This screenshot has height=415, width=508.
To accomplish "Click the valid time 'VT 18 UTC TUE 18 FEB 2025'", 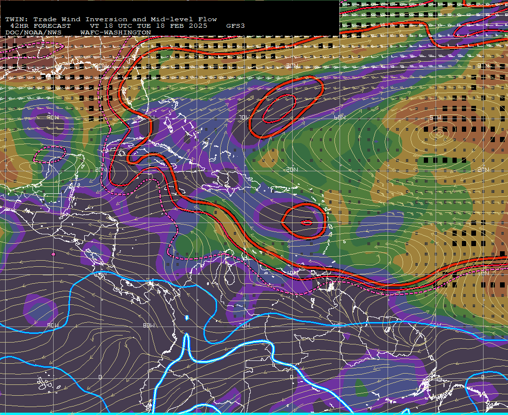I will point(148,26).
